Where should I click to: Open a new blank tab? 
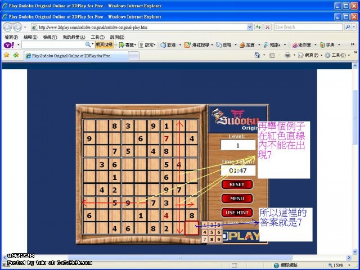coord(134,56)
